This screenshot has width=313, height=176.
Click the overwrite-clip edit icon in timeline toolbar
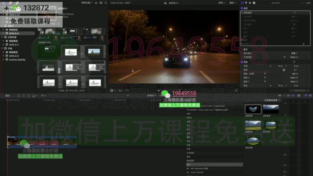[34, 96]
